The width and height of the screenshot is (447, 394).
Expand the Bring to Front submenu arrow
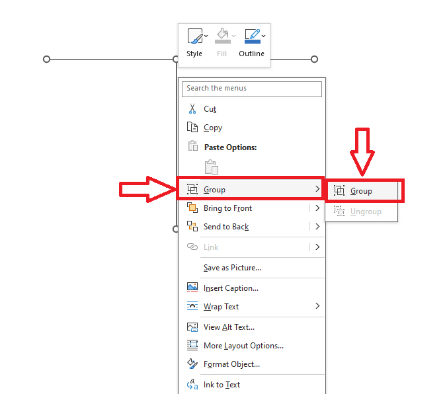tap(317, 208)
